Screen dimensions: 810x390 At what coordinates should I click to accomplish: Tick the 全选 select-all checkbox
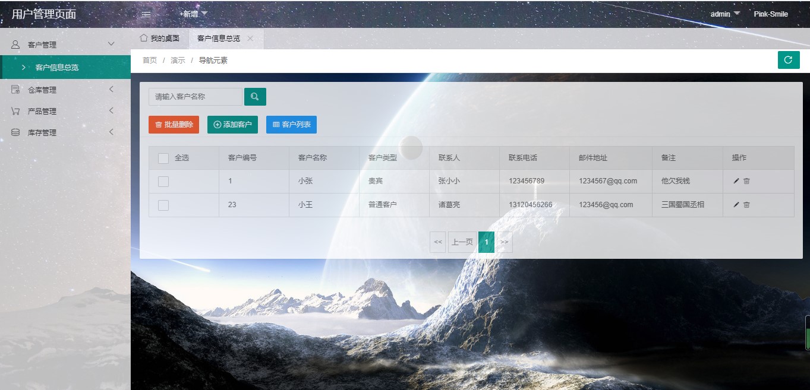[x=163, y=158]
